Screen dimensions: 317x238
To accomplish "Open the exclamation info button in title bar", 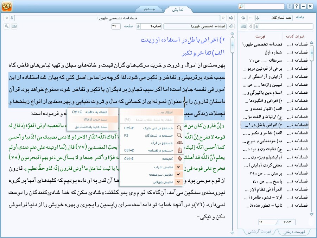I will click(x=290, y=6).
